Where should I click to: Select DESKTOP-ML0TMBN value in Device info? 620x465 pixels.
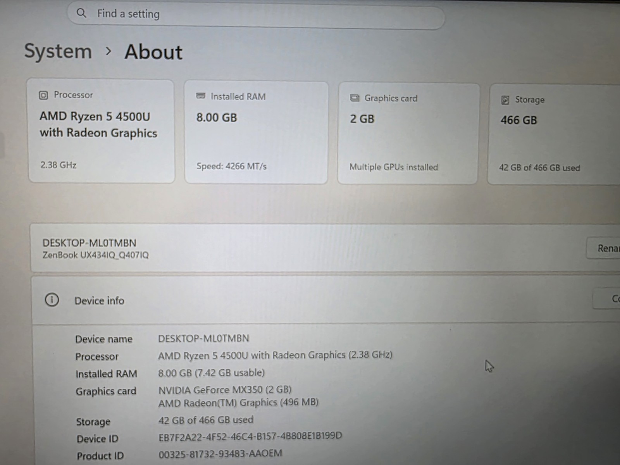tap(203, 338)
